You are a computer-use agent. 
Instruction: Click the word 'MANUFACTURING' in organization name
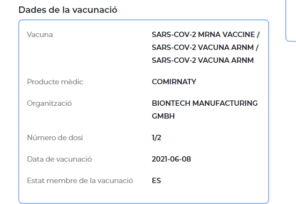tap(225, 103)
